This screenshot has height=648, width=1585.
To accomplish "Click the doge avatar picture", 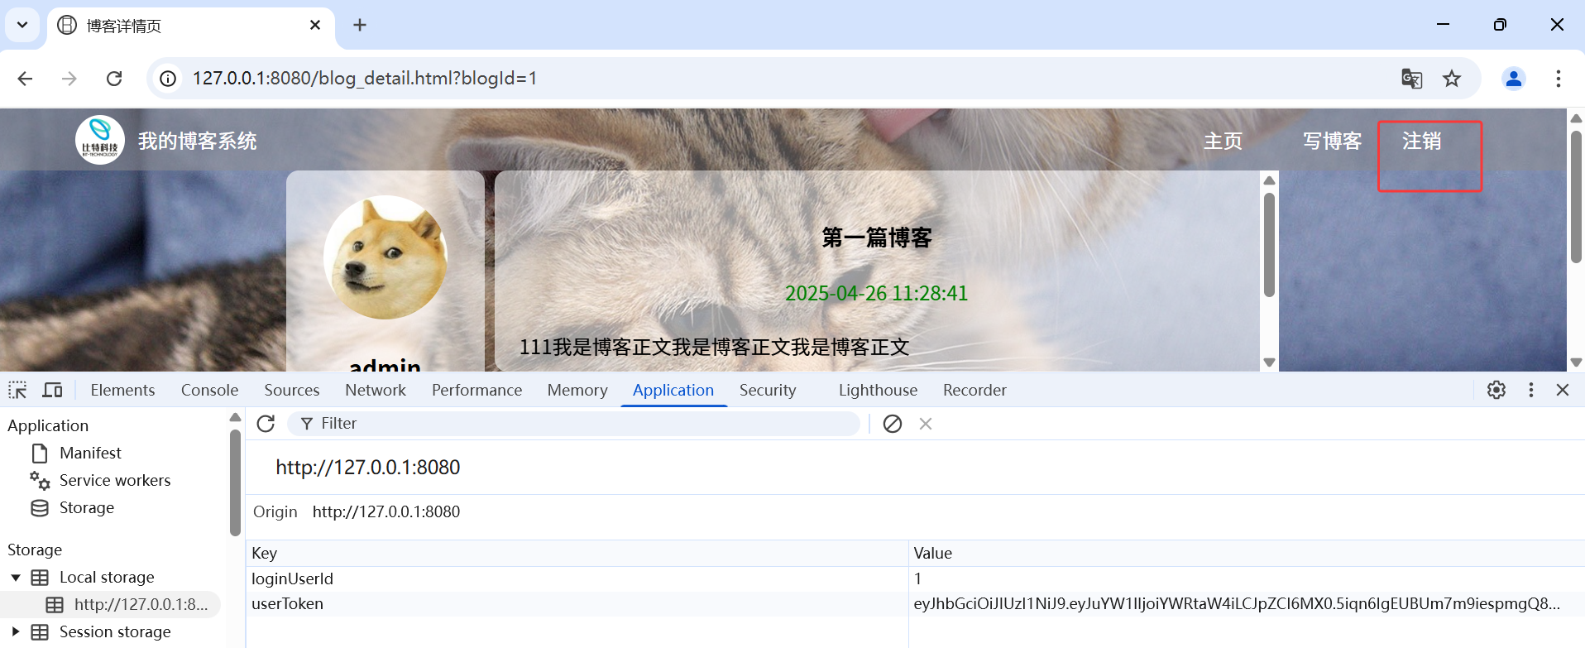I will 385,257.
